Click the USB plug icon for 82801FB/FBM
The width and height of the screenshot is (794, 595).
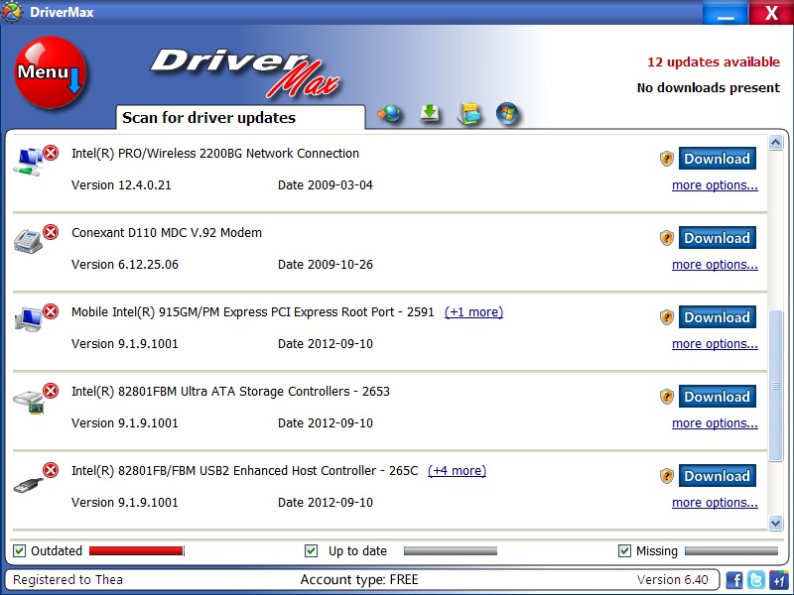coord(28,484)
